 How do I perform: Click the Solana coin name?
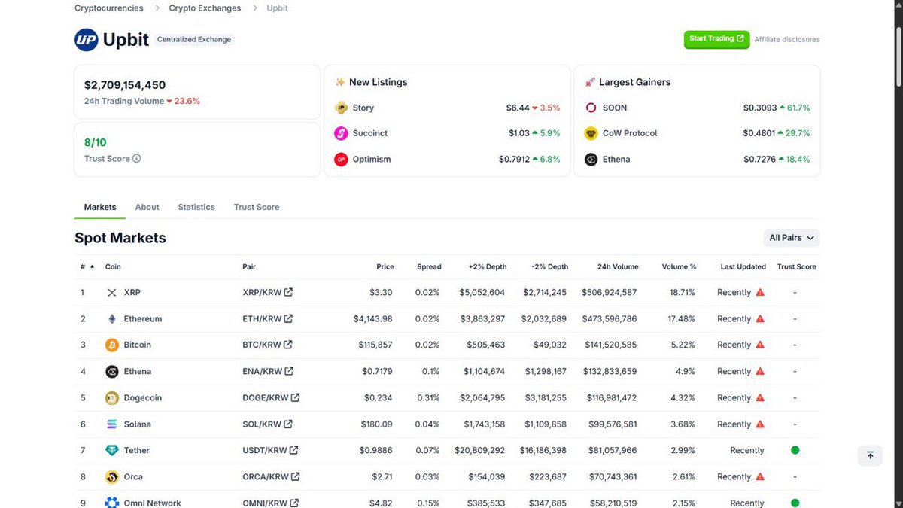[x=137, y=424]
